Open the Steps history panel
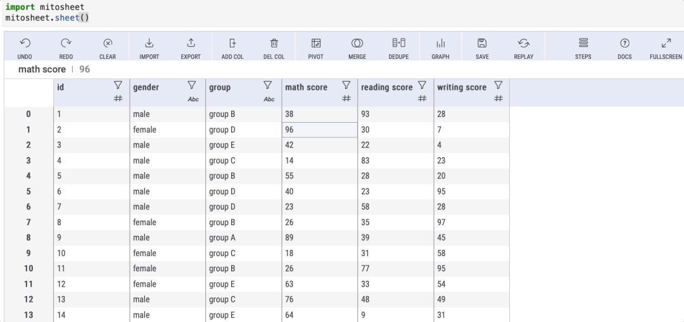 (583, 44)
